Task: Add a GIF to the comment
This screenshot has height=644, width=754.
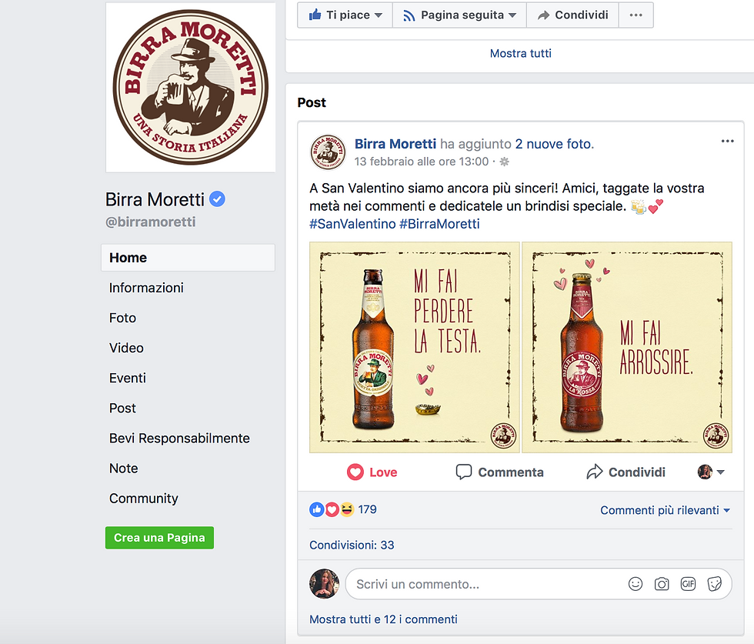Action: coord(688,584)
